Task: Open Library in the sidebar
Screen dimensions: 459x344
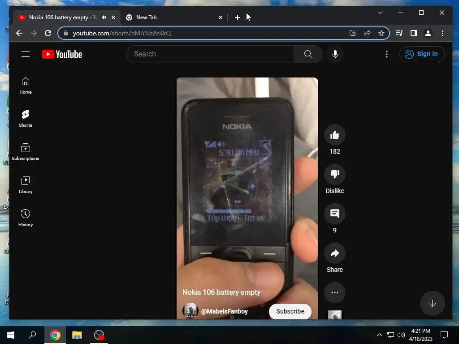Action: pyautogui.click(x=26, y=185)
